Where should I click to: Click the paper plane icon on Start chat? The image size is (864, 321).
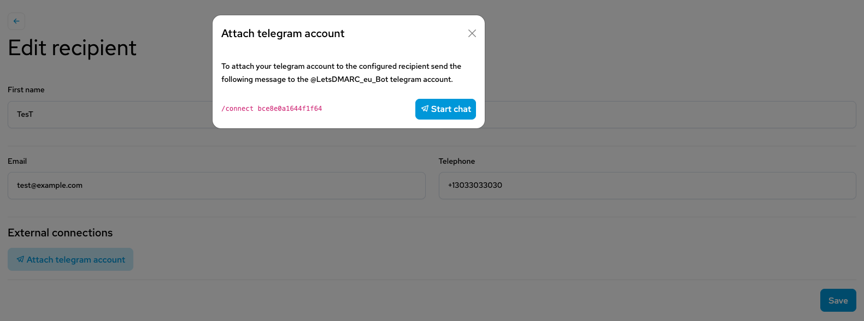tap(425, 109)
